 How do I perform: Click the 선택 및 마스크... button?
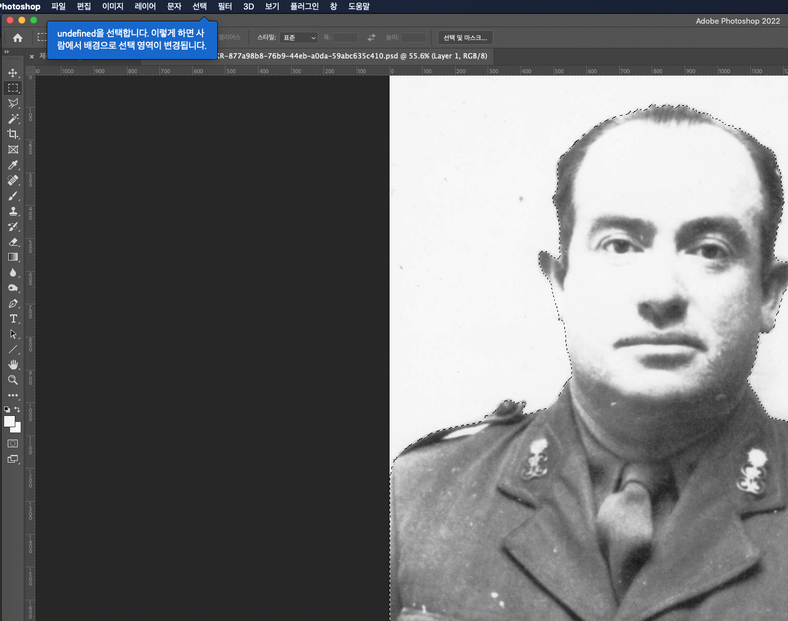pyautogui.click(x=465, y=38)
